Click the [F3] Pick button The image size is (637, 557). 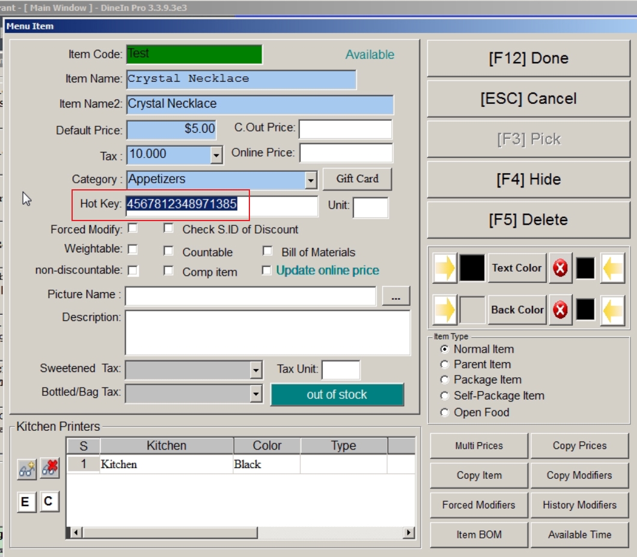[528, 139]
